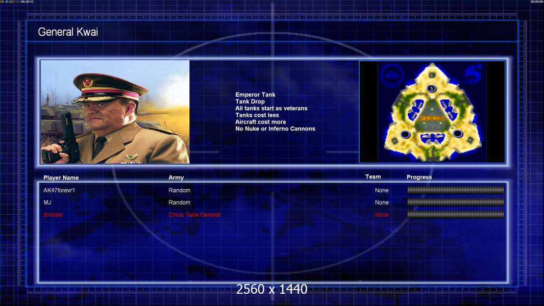Click the Player Name column header
This screenshot has width=544, height=306.
[61, 178]
